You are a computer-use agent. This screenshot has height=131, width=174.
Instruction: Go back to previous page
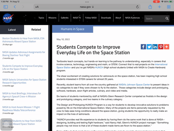(x=15, y=7)
